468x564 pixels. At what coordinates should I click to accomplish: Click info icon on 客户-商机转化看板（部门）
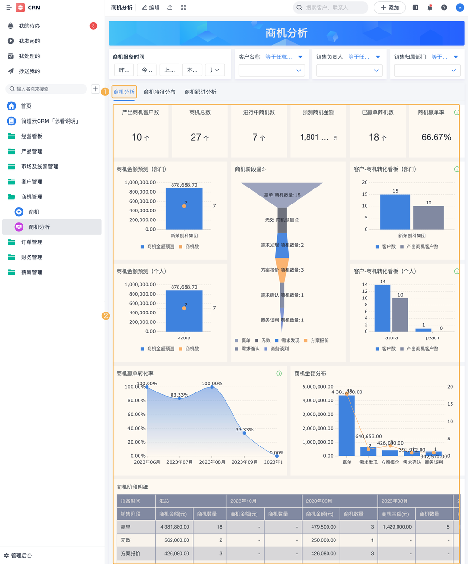coord(457,169)
